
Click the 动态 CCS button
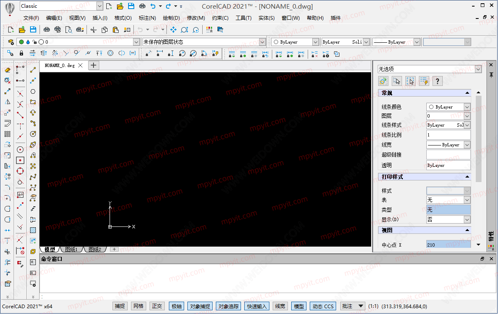coord(323,306)
